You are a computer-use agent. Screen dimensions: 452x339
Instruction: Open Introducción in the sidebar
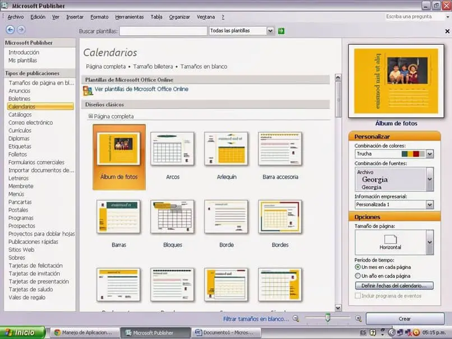[x=24, y=53]
